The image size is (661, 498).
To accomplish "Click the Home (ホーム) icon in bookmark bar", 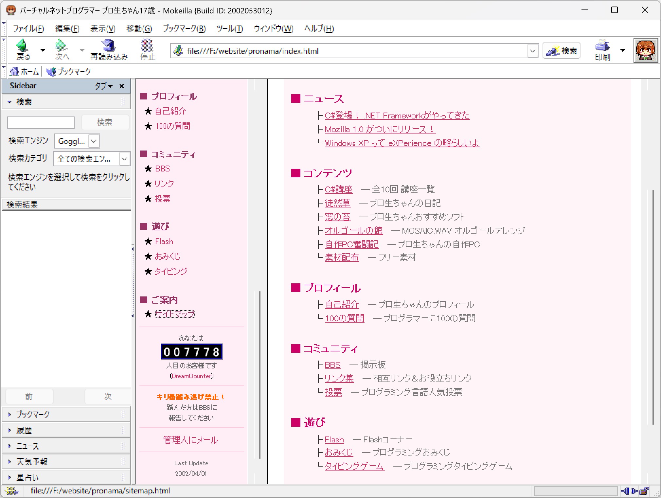I will [14, 71].
